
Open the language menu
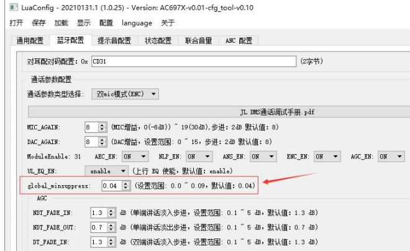(137, 23)
